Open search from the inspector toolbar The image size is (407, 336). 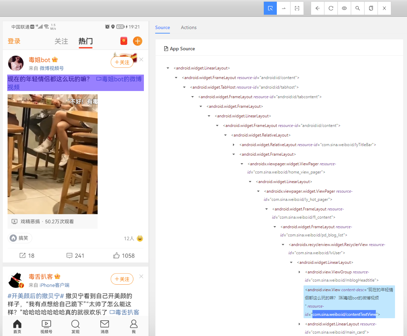[357, 8]
